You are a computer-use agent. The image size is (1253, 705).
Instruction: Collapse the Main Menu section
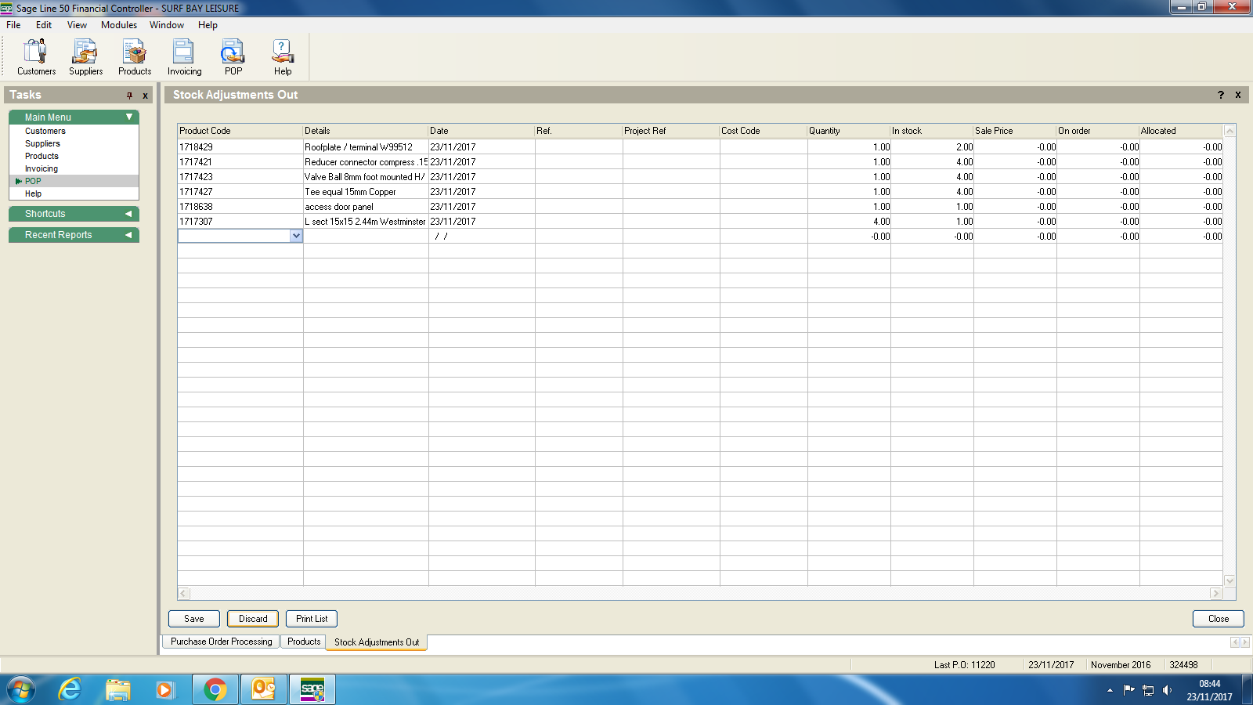pos(129,117)
